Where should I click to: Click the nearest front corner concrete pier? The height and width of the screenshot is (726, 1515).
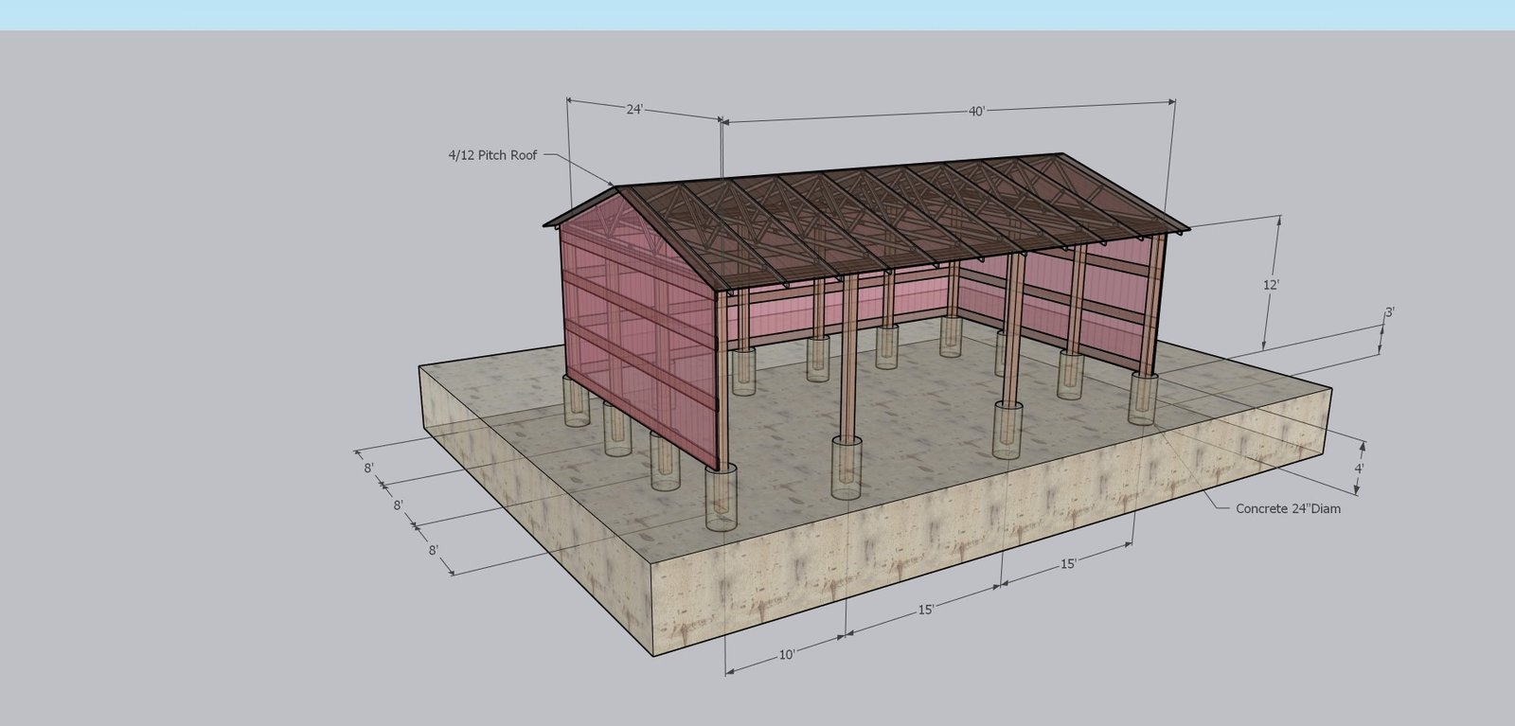click(721, 499)
